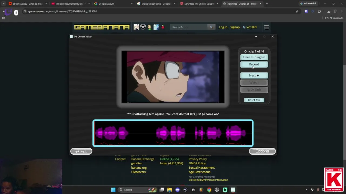Viewport: 346px width, 194px height.
Task: Click the Reset Mic button
Action: [254, 100]
